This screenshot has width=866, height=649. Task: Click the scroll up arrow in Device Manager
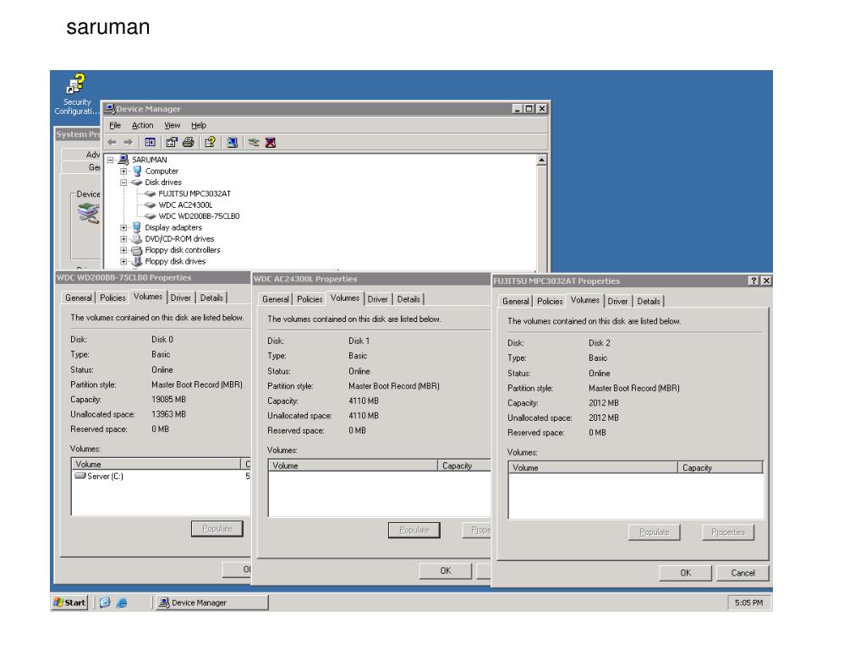542,160
